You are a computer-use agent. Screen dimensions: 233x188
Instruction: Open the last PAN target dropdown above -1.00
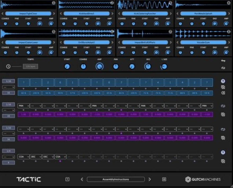click(207, 106)
